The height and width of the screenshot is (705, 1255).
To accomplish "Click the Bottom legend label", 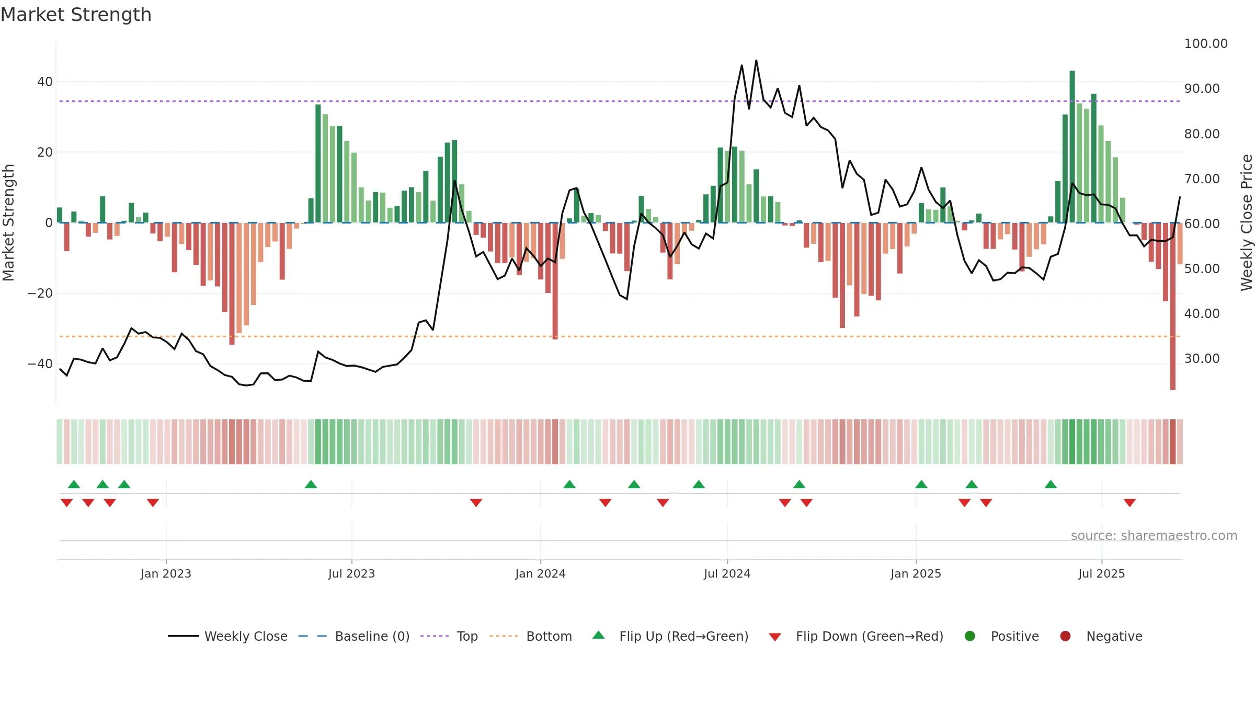I will [x=549, y=636].
